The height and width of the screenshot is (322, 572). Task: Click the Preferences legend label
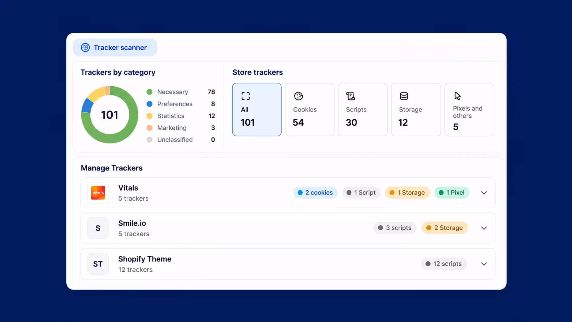point(175,104)
